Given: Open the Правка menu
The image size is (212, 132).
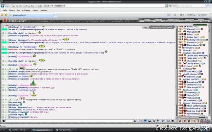Looking at the screenshot, I should point(12,10).
